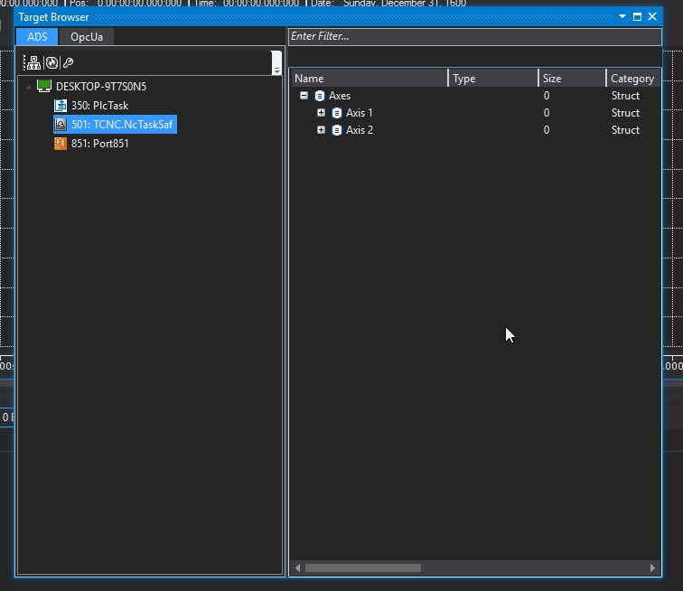Click the Struct category of Axes row
The height and width of the screenshot is (591, 683).
(x=625, y=96)
